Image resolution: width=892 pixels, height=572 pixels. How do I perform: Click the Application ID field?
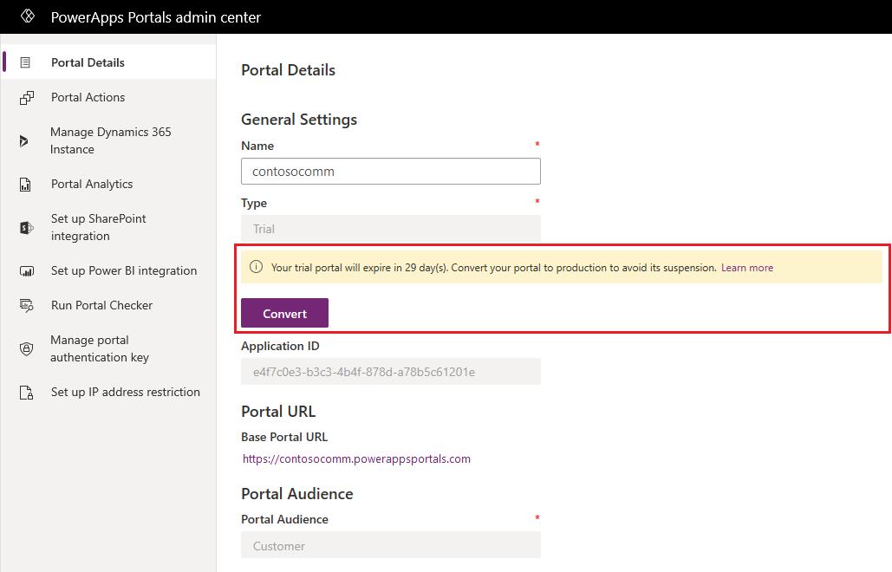pos(391,372)
